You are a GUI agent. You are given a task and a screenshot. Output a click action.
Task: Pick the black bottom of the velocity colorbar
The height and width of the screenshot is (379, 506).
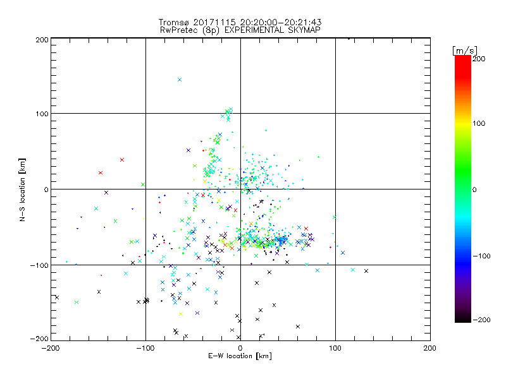point(463,318)
